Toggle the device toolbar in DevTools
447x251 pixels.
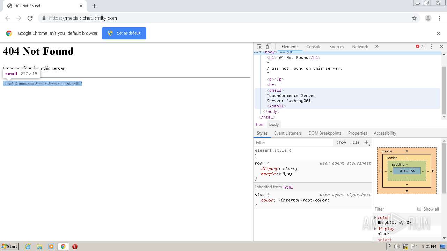click(x=269, y=47)
